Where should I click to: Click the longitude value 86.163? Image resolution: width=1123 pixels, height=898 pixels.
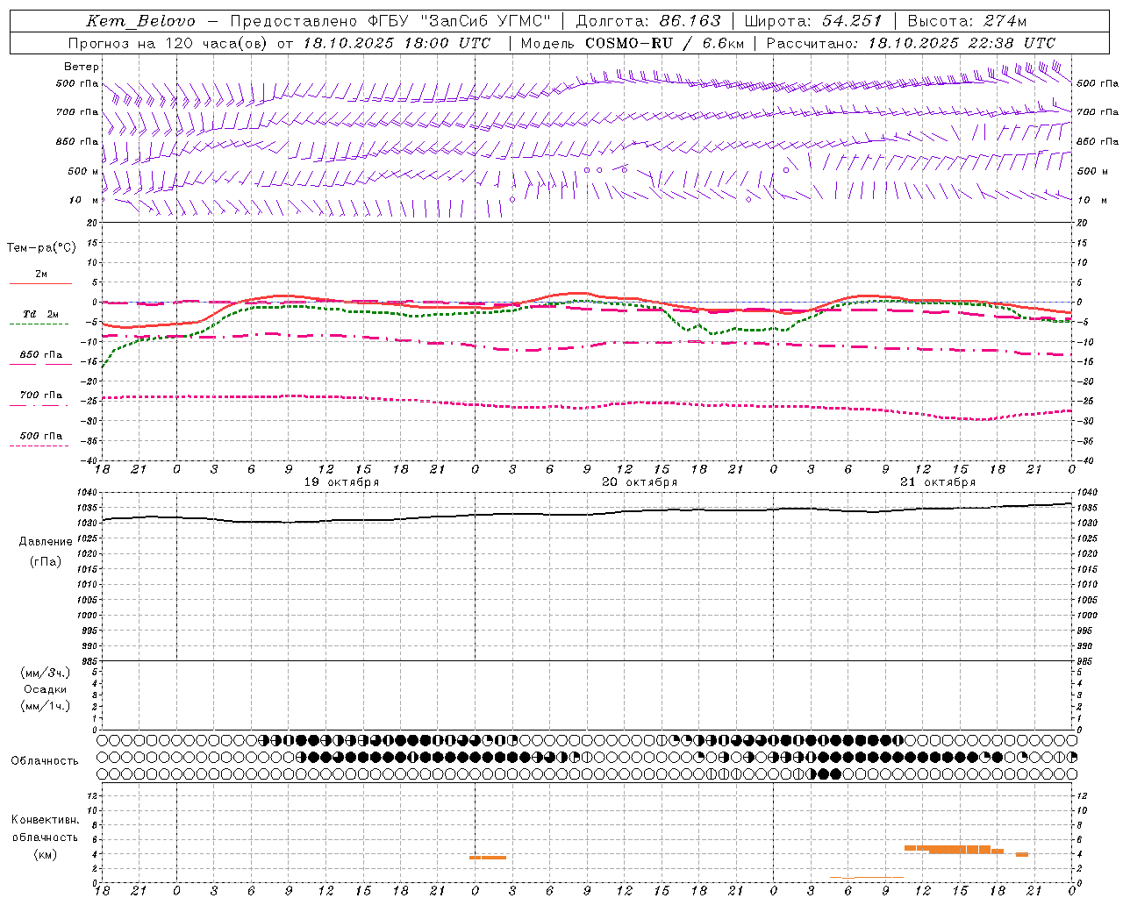click(x=690, y=21)
